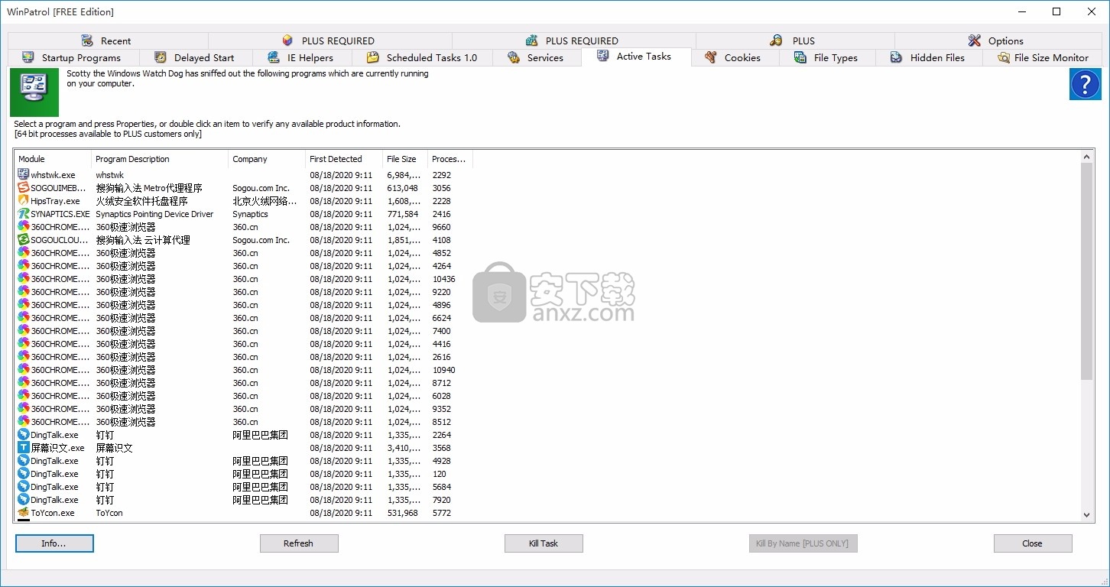Viewport: 1110px width, 587px height.
Task: Select the DingTalk.exe row with process ID 120
Action: pyautogui.click(x=244, y=474)
